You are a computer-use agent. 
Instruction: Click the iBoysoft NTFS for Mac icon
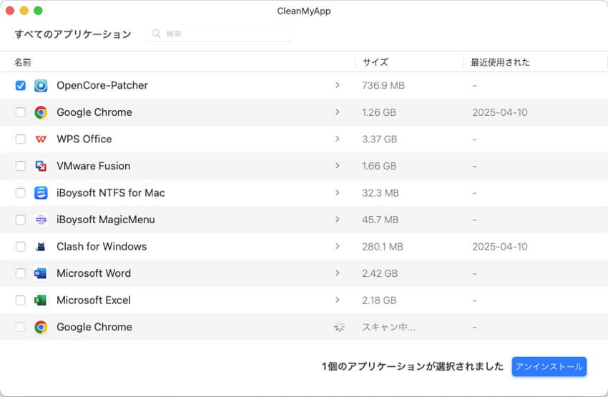(41, 192)
